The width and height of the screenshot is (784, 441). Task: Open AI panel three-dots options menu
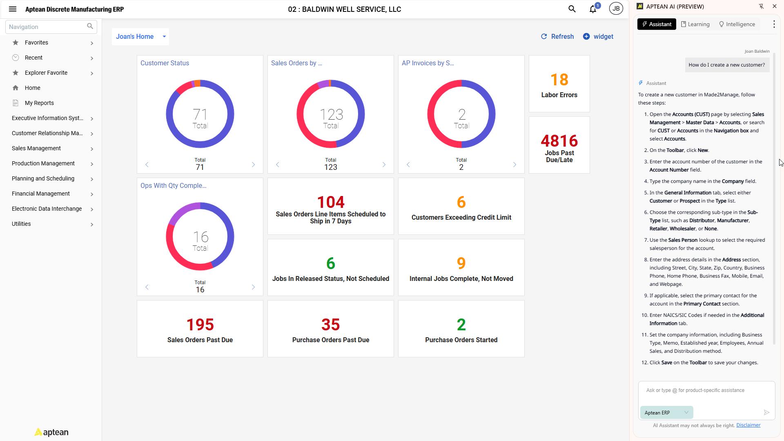click(x=774, y=24)
